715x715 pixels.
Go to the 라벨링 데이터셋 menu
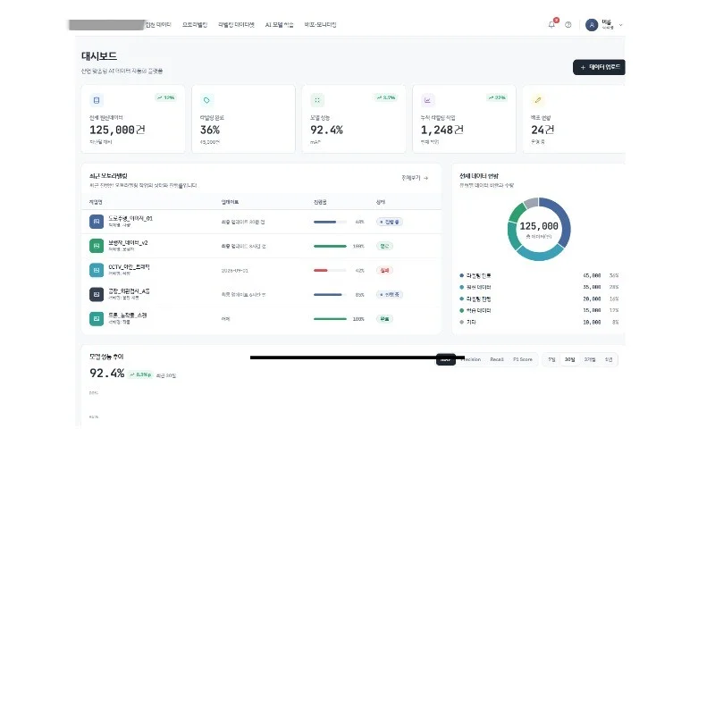236,25
